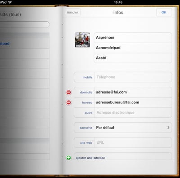Edit adresse@fai.com email field
This screenshot has height=178, width=180.
click(x=133, y=92)
